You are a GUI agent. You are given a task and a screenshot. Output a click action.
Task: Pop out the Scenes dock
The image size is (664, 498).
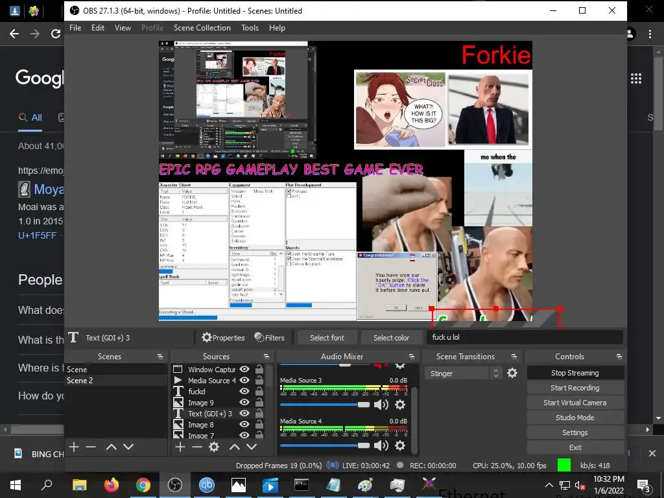[160, 357]
